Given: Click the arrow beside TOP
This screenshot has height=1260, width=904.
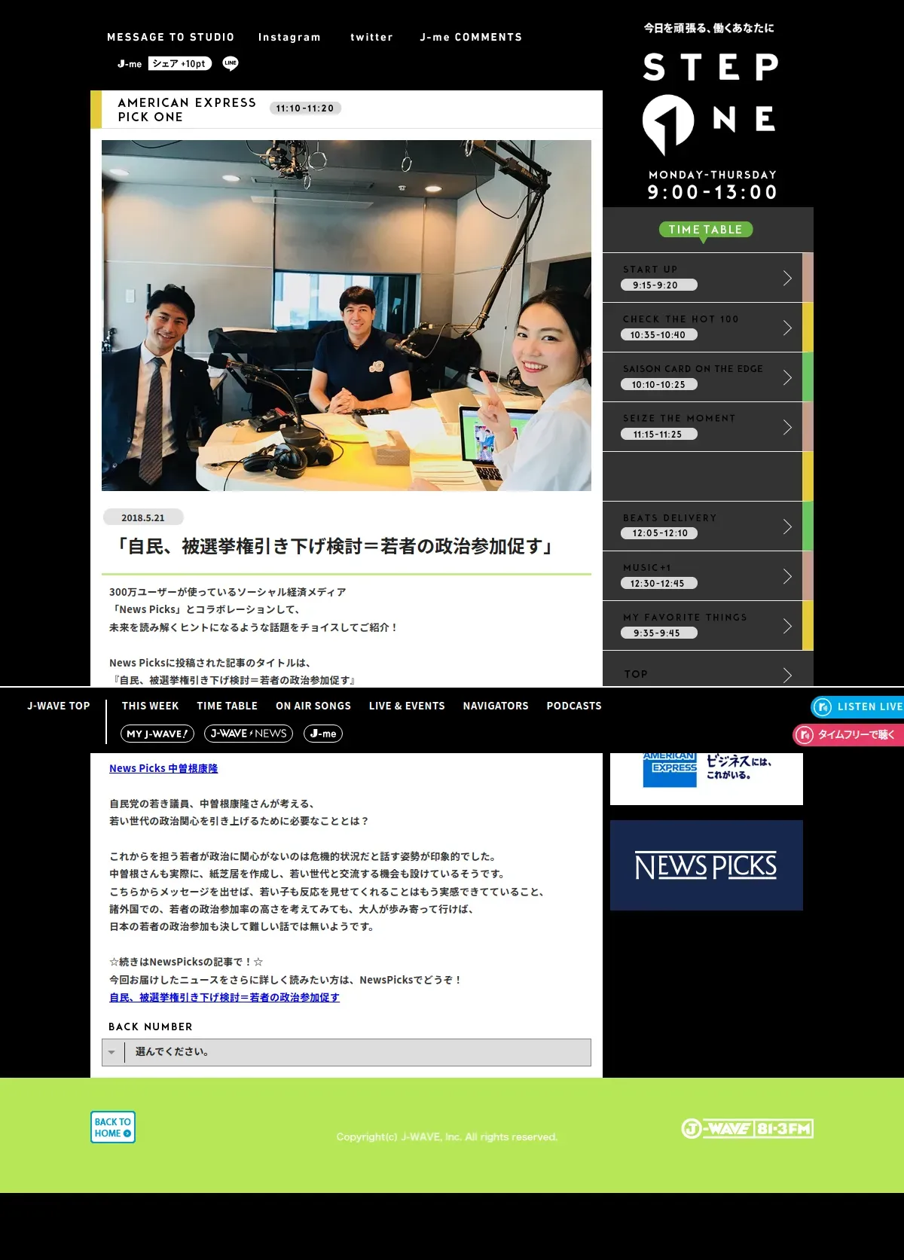Looking at the screenshot, I should point(787,675).
